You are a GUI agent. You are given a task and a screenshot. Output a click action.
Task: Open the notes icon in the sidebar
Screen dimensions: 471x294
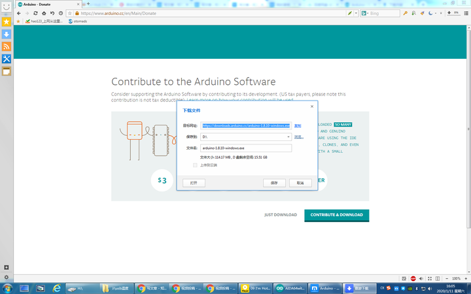7,71
